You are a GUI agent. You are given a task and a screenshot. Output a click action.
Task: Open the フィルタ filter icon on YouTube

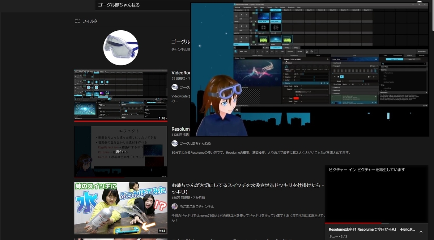pyautogui.click(x=77, y=21)
